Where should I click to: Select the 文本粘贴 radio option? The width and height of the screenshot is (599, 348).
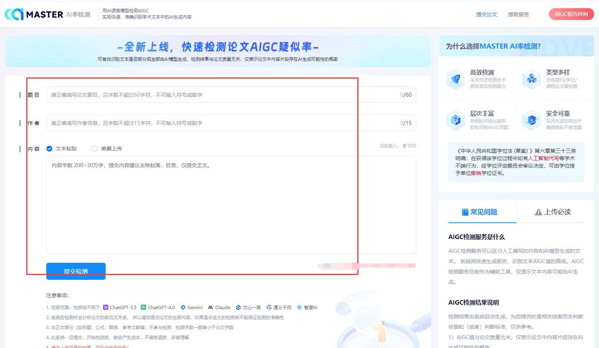point(49,149)
